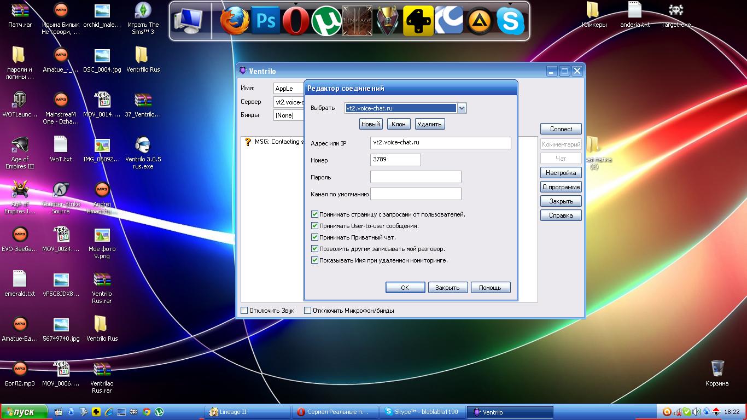Open the AIMP player dock icon
This screenshot has height=420, width=747.
point(480,21)
